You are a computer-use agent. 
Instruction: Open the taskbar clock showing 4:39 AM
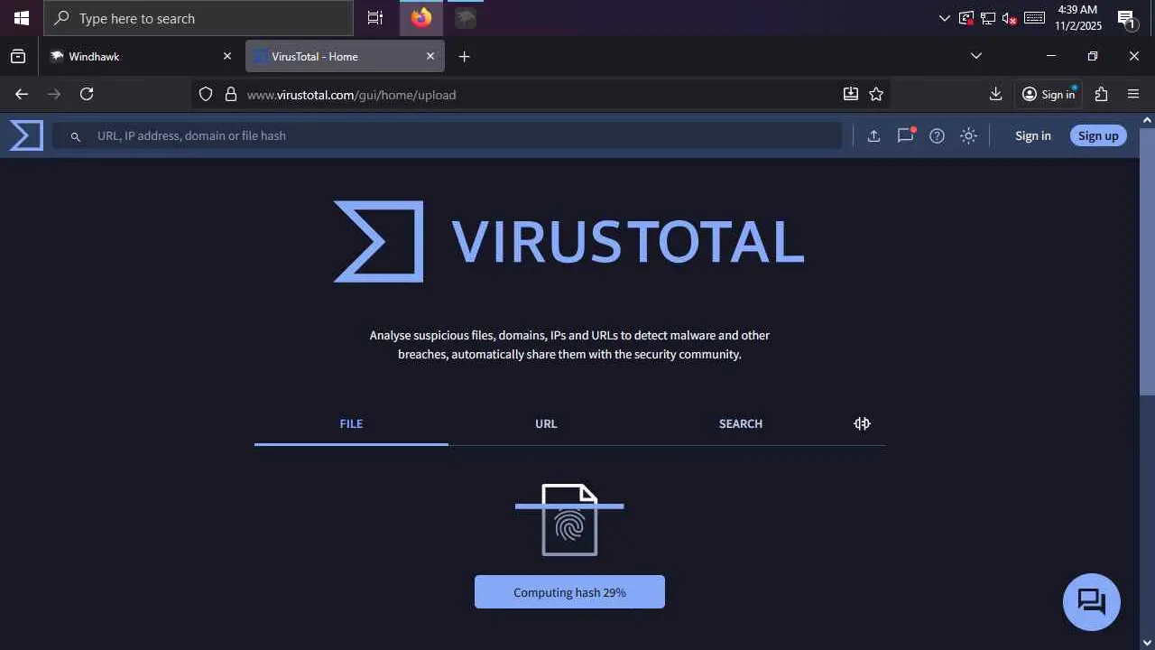tap(1077, 18)
